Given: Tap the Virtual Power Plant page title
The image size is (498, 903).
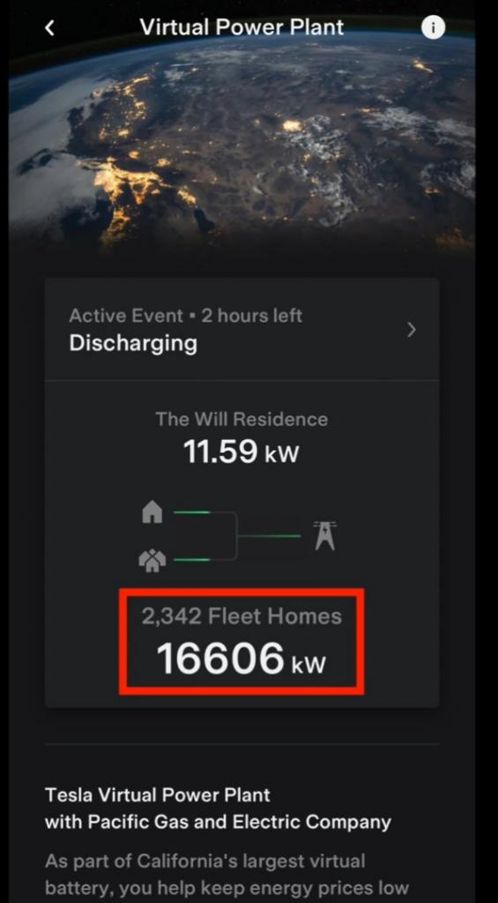Looking at the screenshot, I should pyautogui.click(x=242, y=27).
